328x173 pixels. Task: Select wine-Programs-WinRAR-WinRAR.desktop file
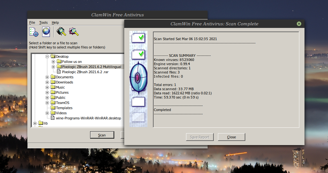click(x=89, y=118)
